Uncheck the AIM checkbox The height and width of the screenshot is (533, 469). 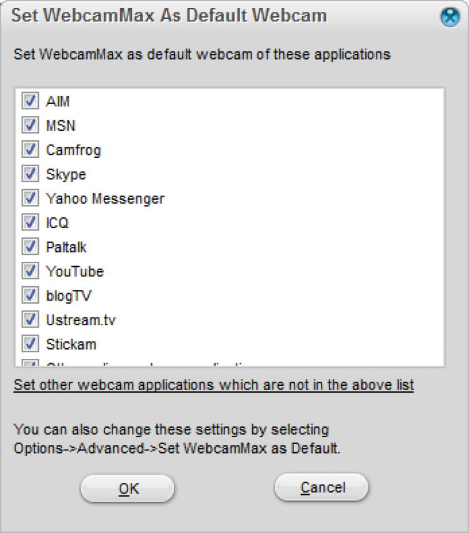tap(30, 101)
